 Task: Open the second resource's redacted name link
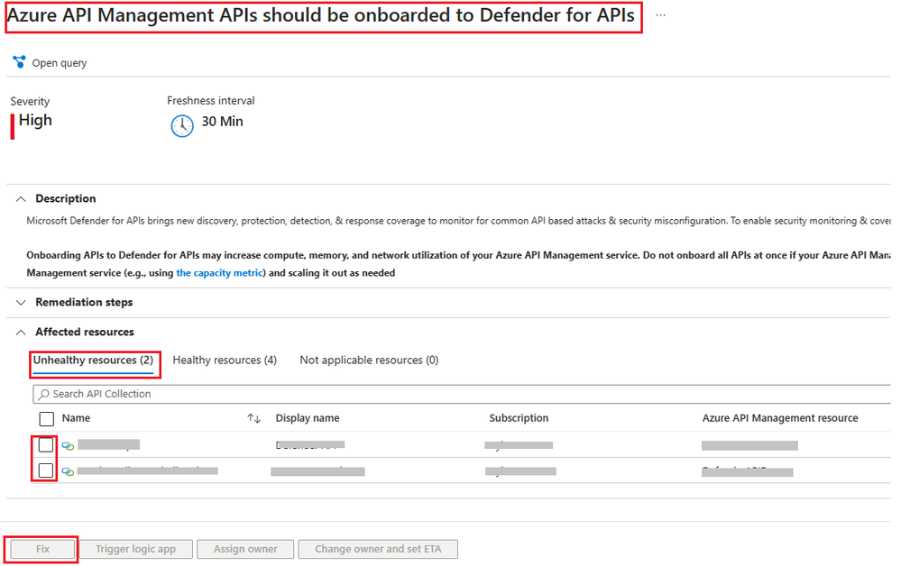click(x=147, y=470)
